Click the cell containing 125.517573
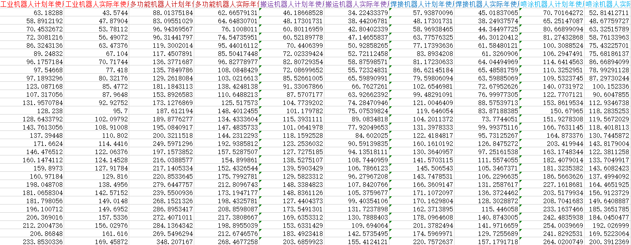The height and width of the screenshot is (245, 631). (x=227, y=102)
